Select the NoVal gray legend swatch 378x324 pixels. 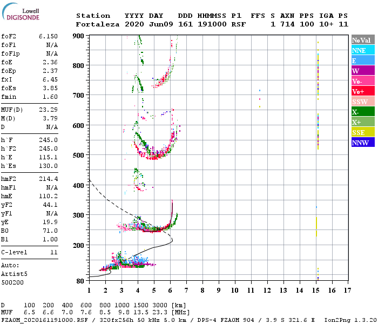click(363, 40)
